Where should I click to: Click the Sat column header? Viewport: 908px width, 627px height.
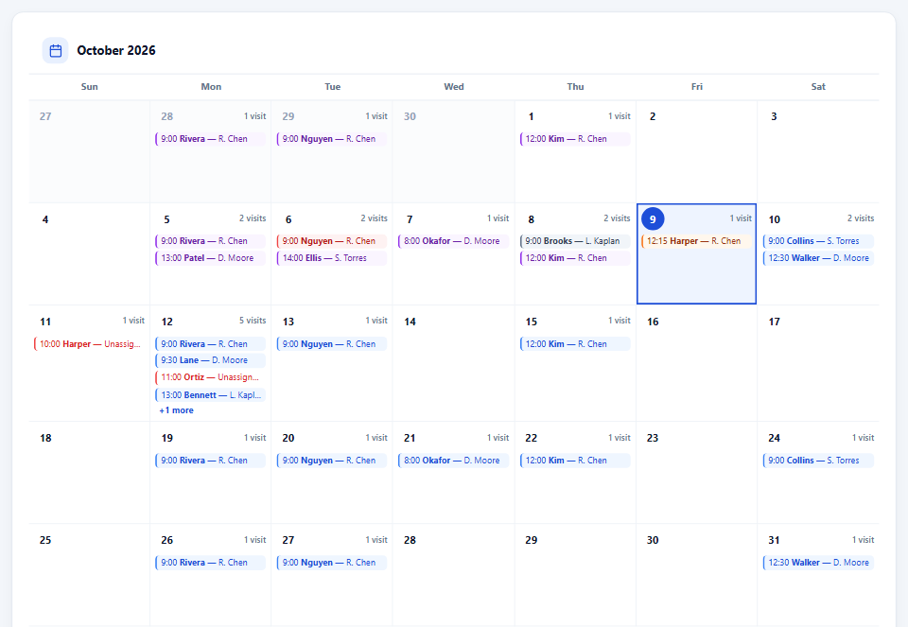pyautogui.click(x=818, y=87)
